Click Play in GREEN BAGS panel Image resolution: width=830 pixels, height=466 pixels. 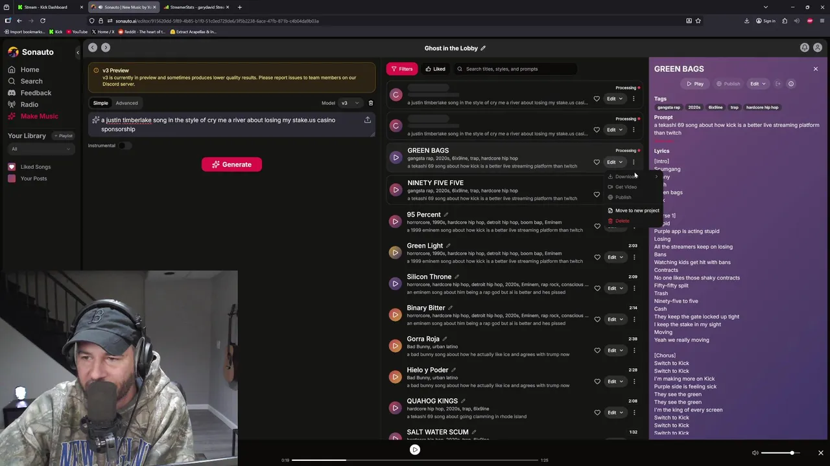(695, 83)
